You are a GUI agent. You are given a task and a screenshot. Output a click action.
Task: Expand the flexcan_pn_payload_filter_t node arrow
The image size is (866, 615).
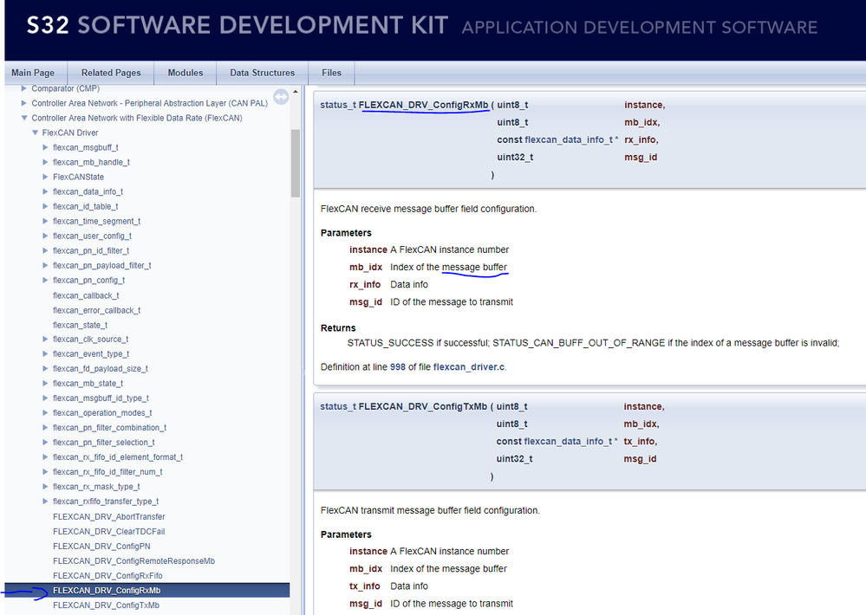click(45, 266)
